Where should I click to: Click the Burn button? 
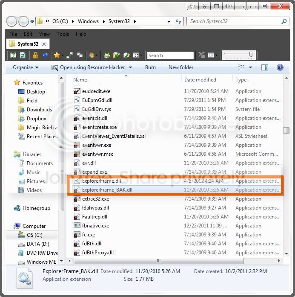click(150, 67)
